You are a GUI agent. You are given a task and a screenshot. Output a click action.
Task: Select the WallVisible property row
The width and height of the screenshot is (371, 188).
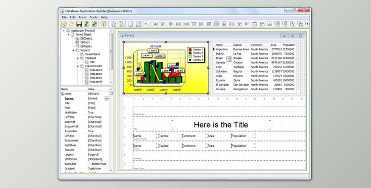click(x=85, y=112)
